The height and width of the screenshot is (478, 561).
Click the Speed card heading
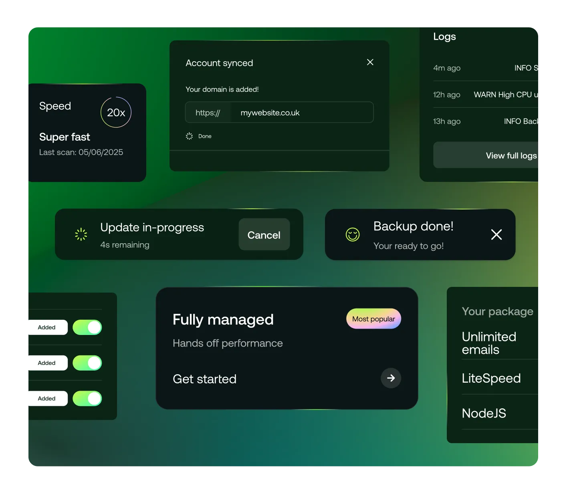tap(55, 106)
